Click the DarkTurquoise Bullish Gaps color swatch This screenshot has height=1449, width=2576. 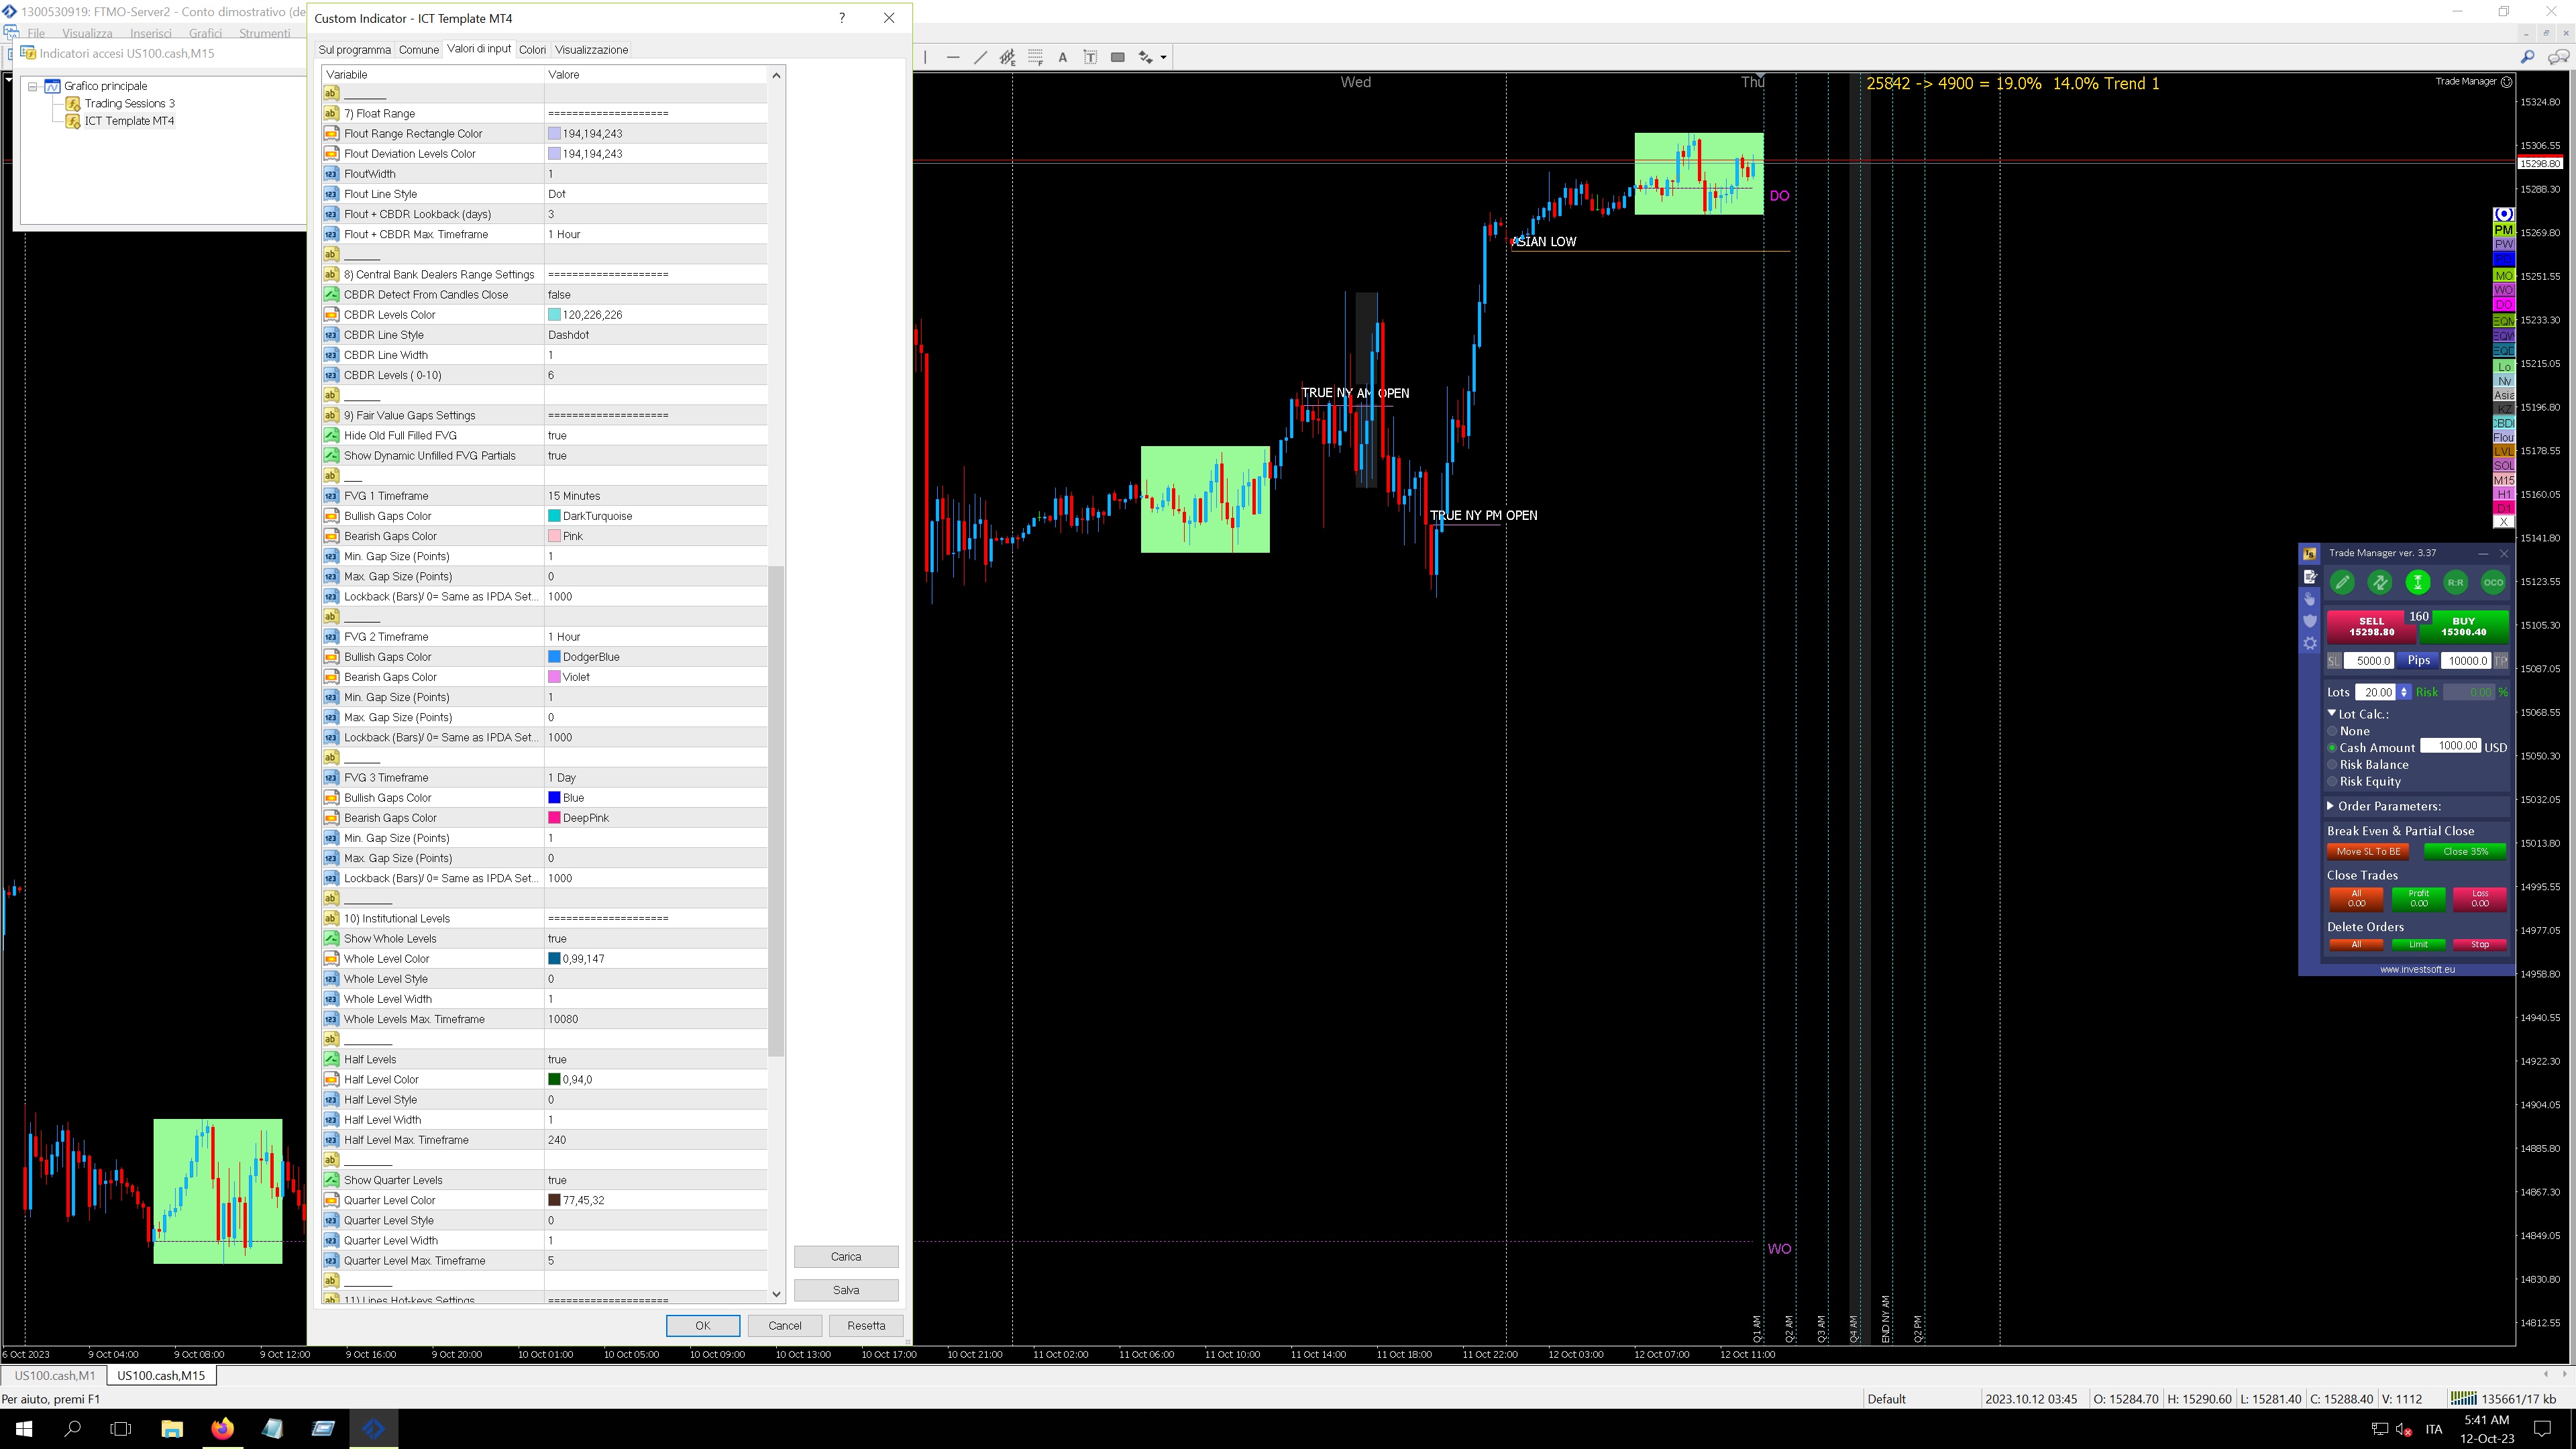(554, 516)
